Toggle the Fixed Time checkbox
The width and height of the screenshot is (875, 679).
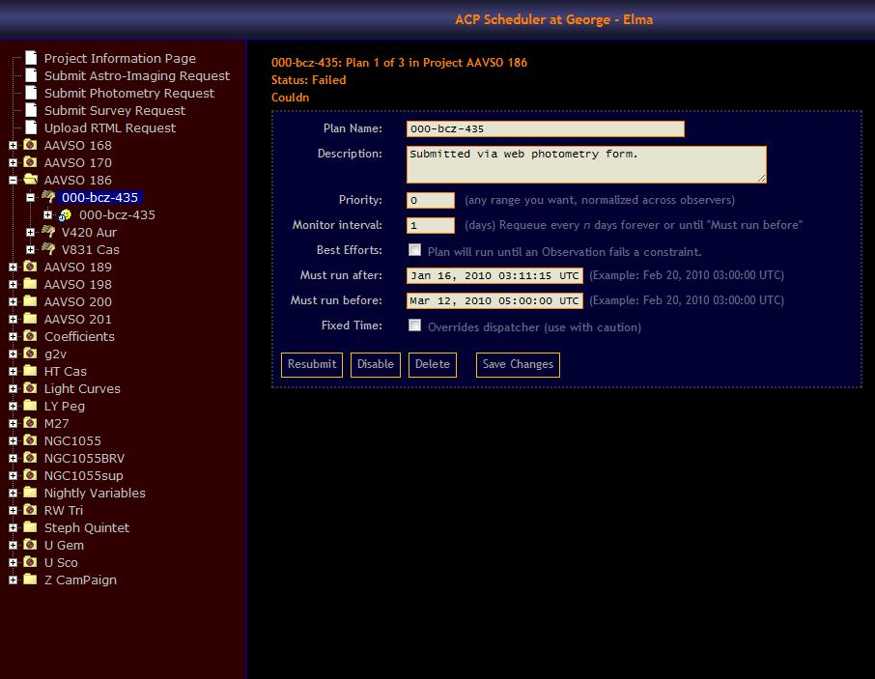414,325
